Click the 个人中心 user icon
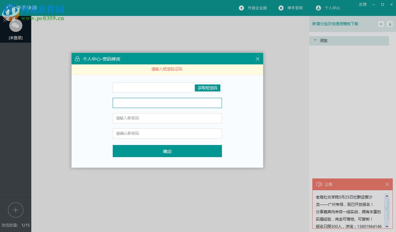 pos(318,8)
